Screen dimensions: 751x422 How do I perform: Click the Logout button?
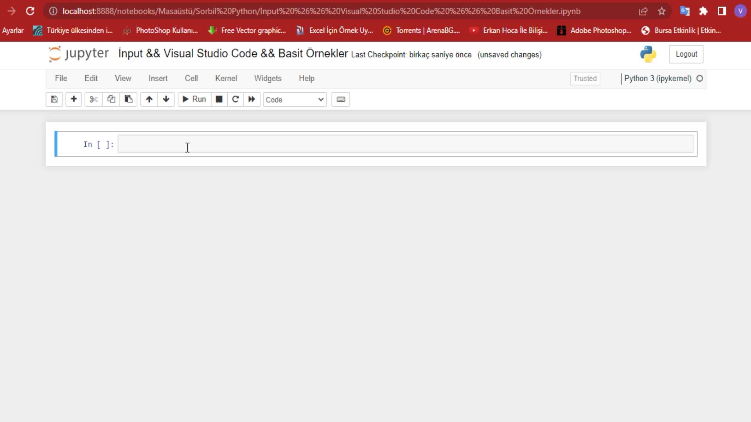point(686,54)
